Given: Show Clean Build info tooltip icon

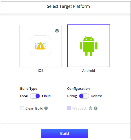Looking at the screenshot, I should pos(46,108).
